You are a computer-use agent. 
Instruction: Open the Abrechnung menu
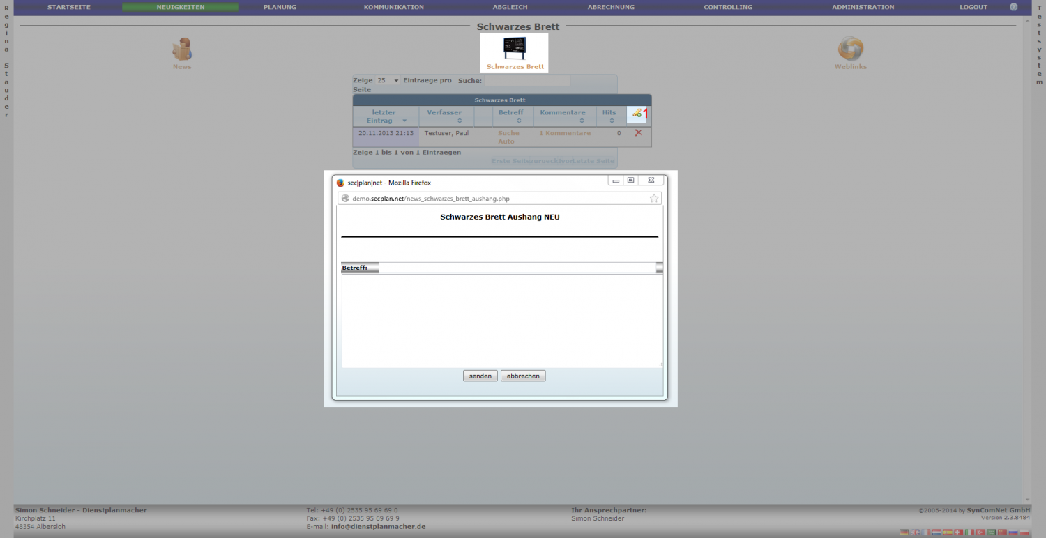coord(611,7)
